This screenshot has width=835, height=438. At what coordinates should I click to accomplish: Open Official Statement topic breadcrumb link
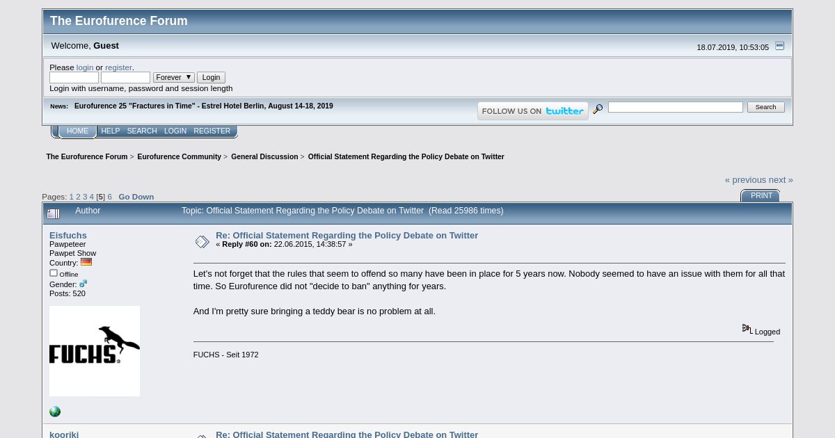(x=406, y=157)
